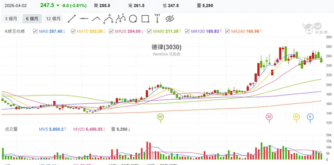Image resolution: width=334 pixels, height=165 pixels.
Task: Click the MA10 value 252.25
Action: point(96,32)
